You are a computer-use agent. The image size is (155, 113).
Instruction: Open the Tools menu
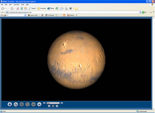[22, 4]
